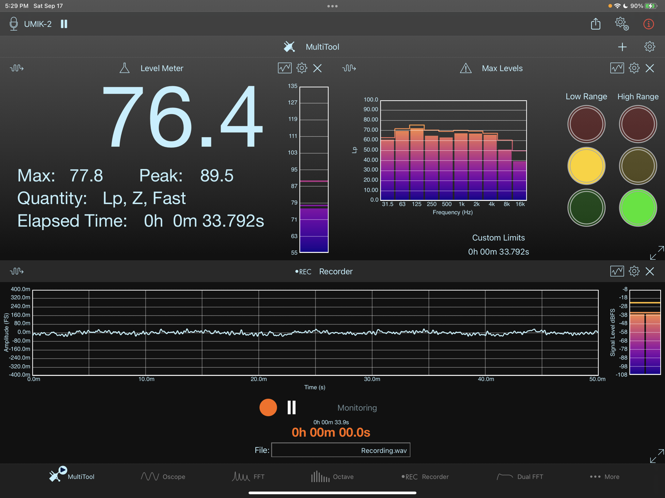The width and height of the screenshot is (665, 498).
Task: Show Level Meter graph view
Action: (285, 68)
